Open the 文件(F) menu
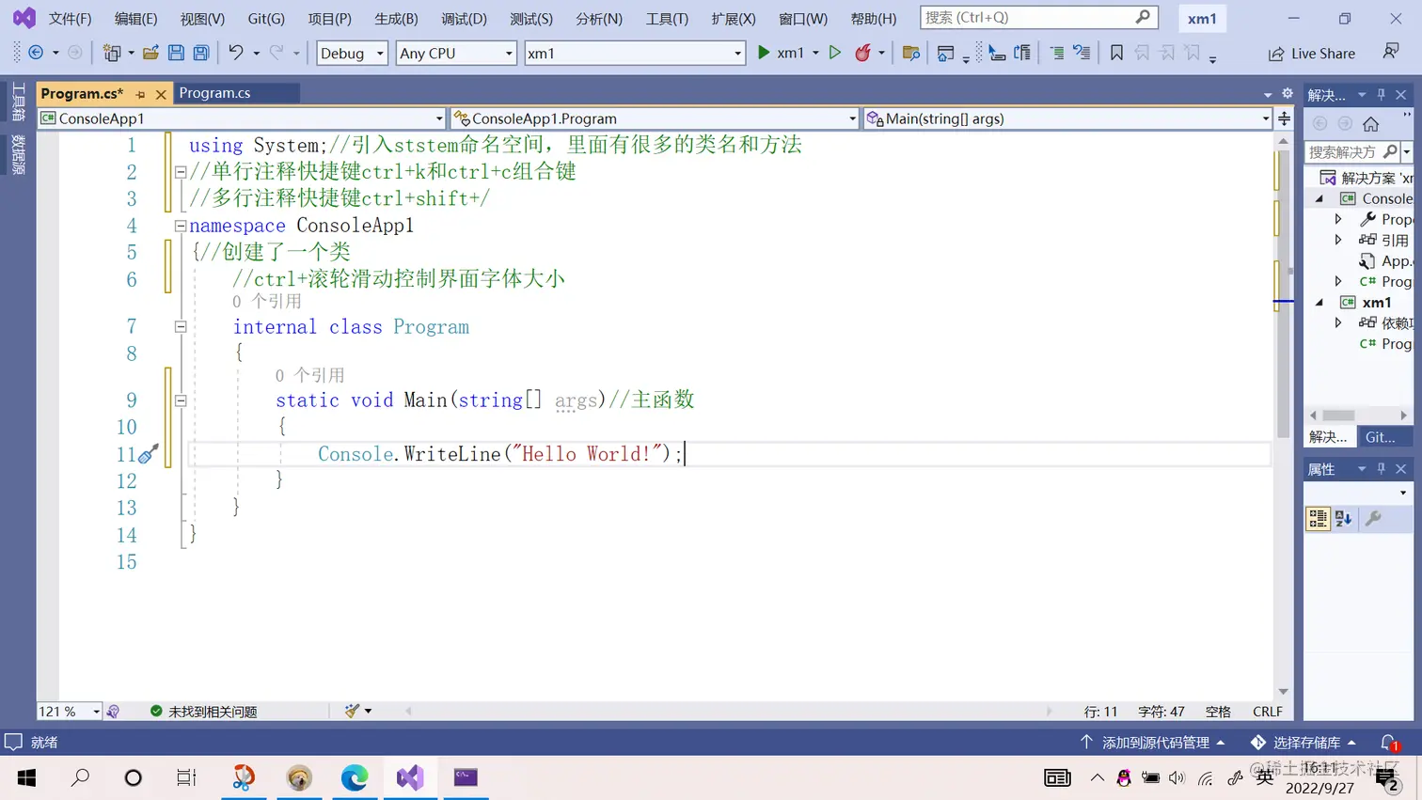The width and height of the screenshot is (1422, 800). pos(70,19)
